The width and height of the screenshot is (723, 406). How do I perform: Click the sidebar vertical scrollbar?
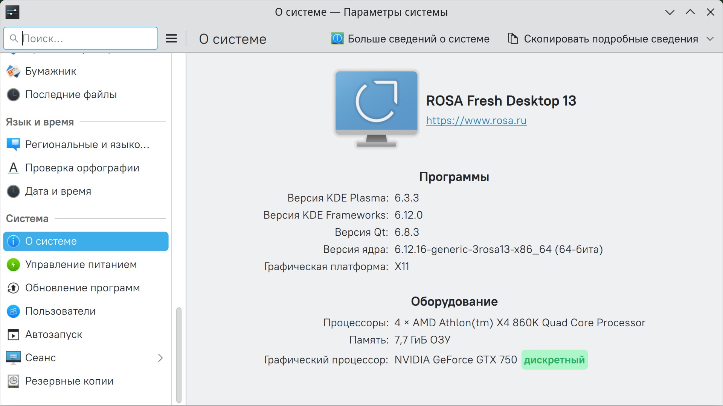pyautogui.click(x=179, y=355)
